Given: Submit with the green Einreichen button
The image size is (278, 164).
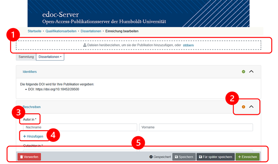Looking at the screenshot, I should (248, 157).
